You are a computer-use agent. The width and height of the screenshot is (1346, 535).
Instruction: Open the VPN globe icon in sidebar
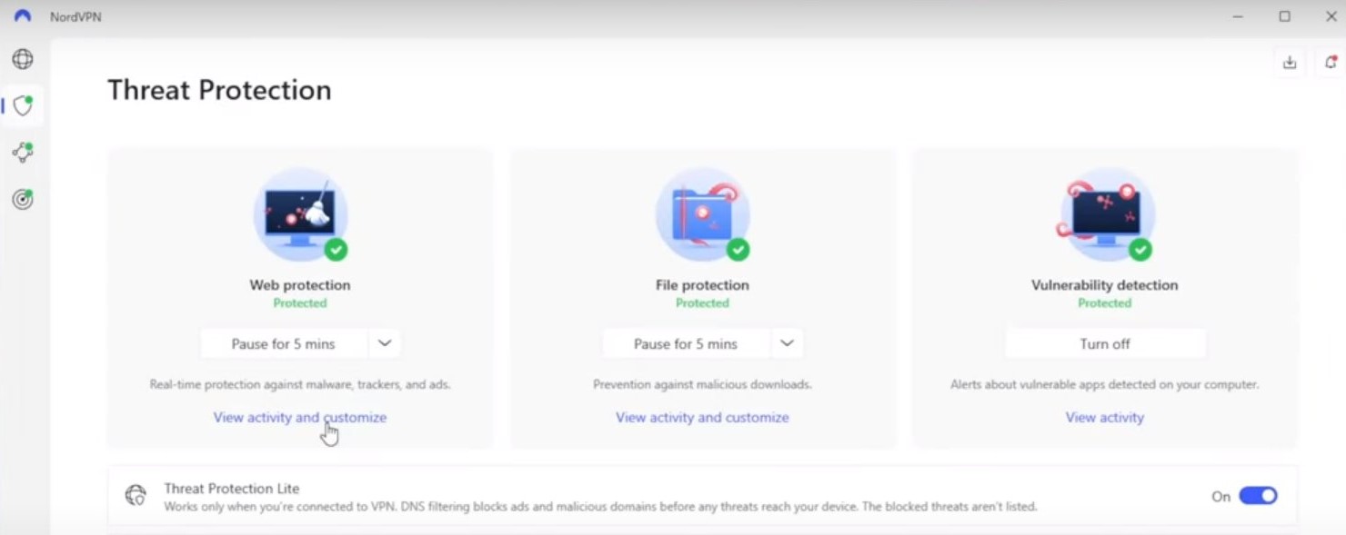point(23,59)
